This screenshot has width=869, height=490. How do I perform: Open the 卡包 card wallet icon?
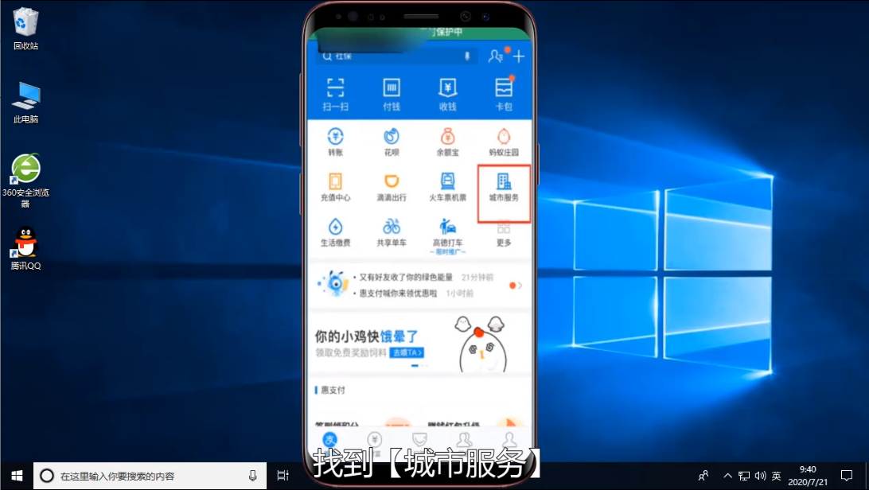pyautogui.click(x=503, y=92)
